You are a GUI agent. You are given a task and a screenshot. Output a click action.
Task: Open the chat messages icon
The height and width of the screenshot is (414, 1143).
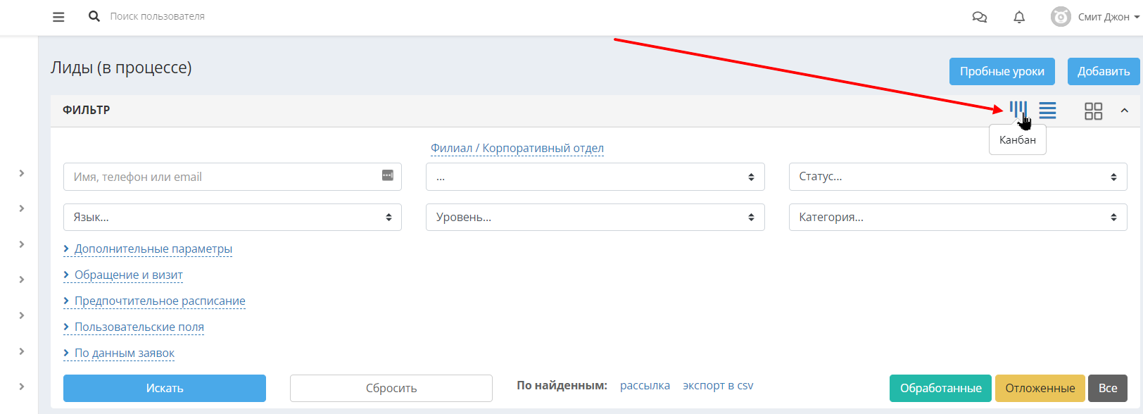point(979,17)
